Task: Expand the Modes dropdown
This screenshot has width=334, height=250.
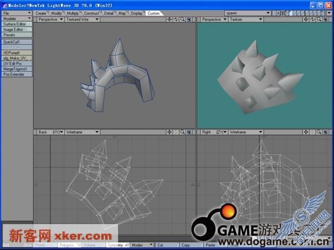Action: (142, 245)
